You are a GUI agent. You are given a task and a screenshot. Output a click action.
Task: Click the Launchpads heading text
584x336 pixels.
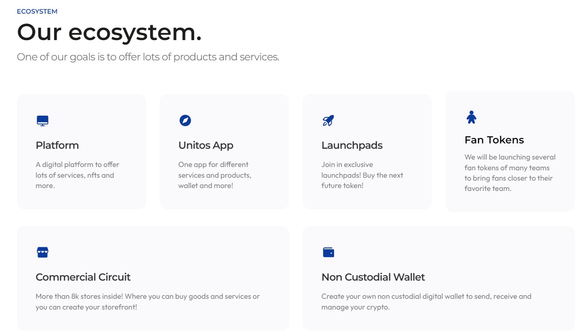click(352, 145)
